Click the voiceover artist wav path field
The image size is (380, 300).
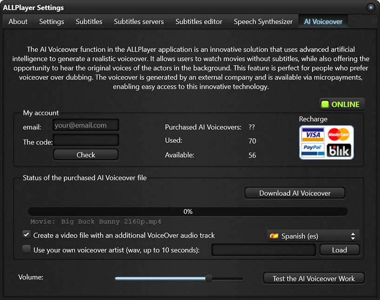264,250
